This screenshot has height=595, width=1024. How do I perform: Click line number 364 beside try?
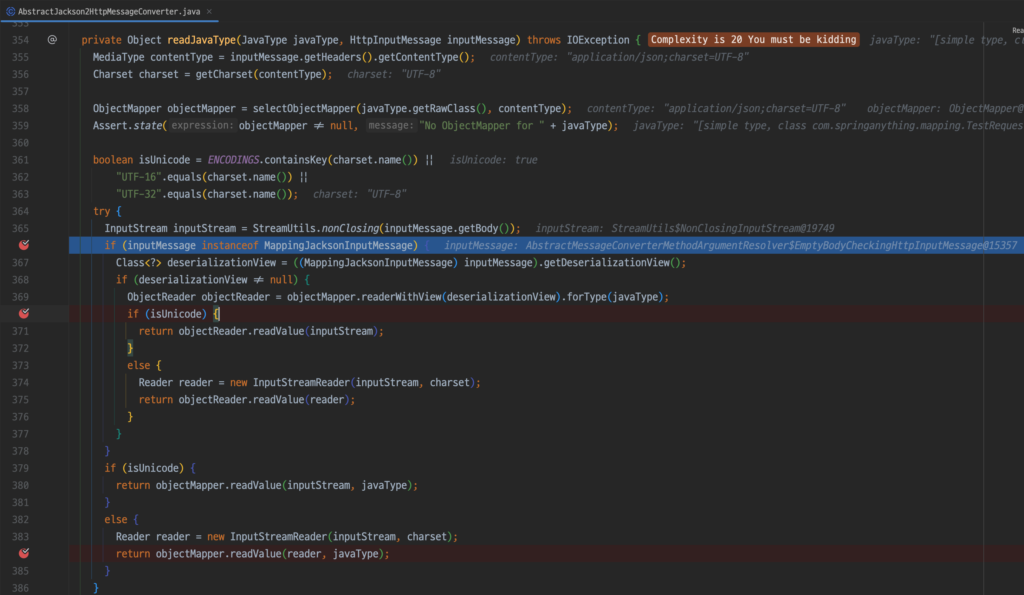click(20, 211)
